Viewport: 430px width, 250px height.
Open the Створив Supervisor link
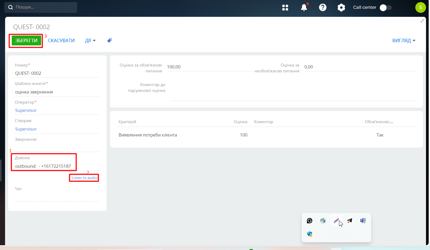tap(26, 129)
